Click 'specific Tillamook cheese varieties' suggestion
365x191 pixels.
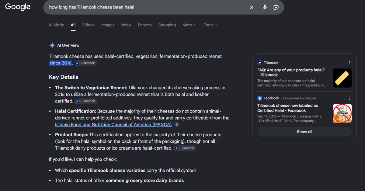[107, 170]
